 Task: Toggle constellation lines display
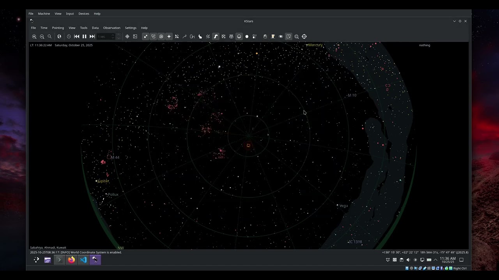click(x=184, y=37)
